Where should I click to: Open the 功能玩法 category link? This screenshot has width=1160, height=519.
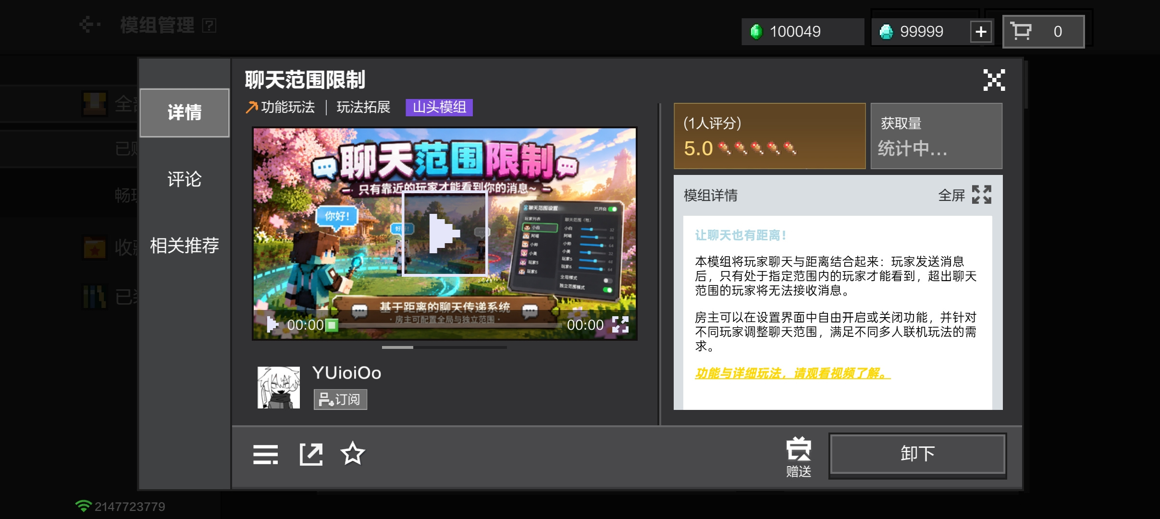tap(281, 107)
